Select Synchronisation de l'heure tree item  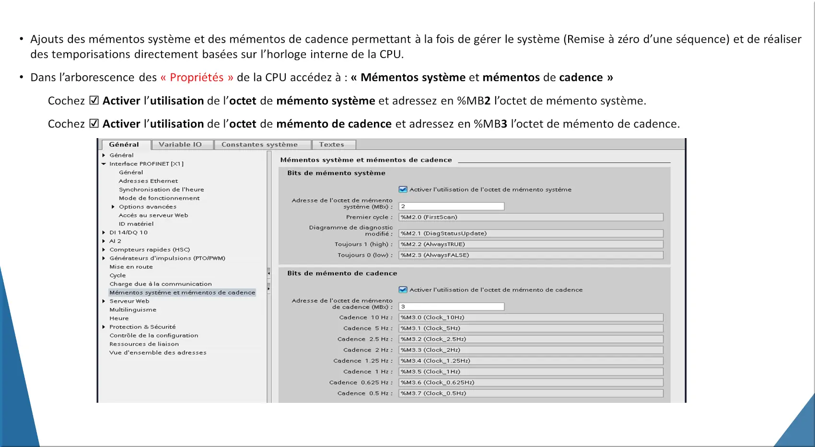[x=161, y=189]
